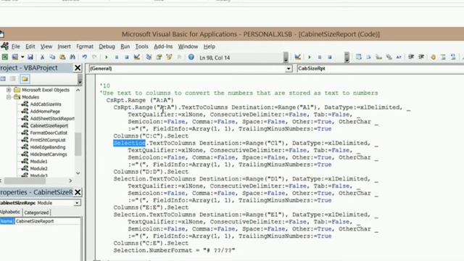Collapse the Modules folder
Image resolution: width=464 pixels, height=261 pixels.
[9, 97]
